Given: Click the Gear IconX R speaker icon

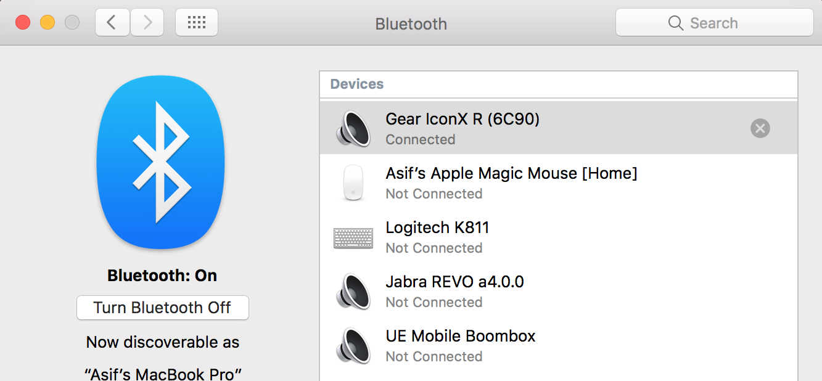Looking at the screenshot, I should point(353,129).
